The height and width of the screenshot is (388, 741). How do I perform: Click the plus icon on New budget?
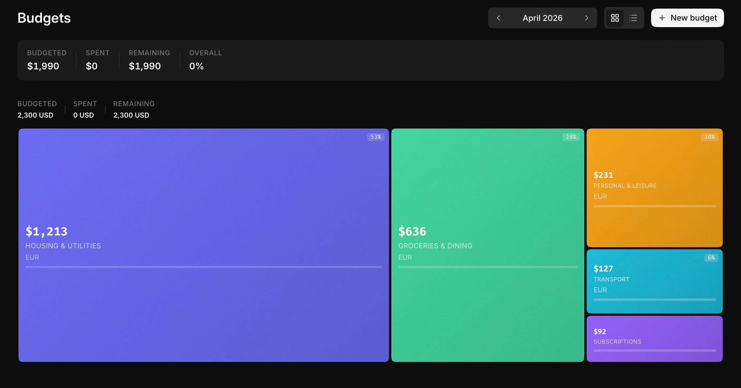pos(662,18)
